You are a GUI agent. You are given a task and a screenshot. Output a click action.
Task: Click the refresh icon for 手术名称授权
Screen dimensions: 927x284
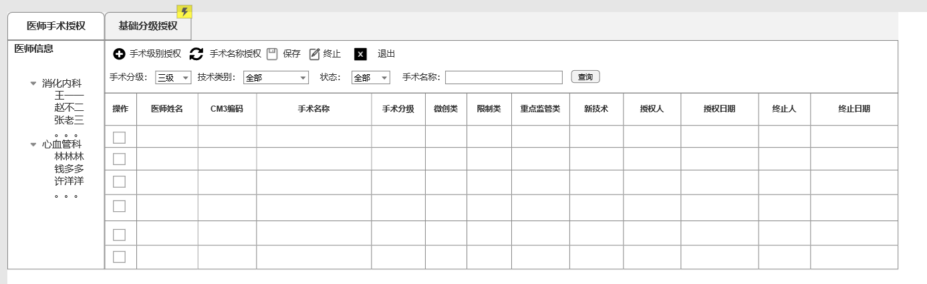coord(196,54)
